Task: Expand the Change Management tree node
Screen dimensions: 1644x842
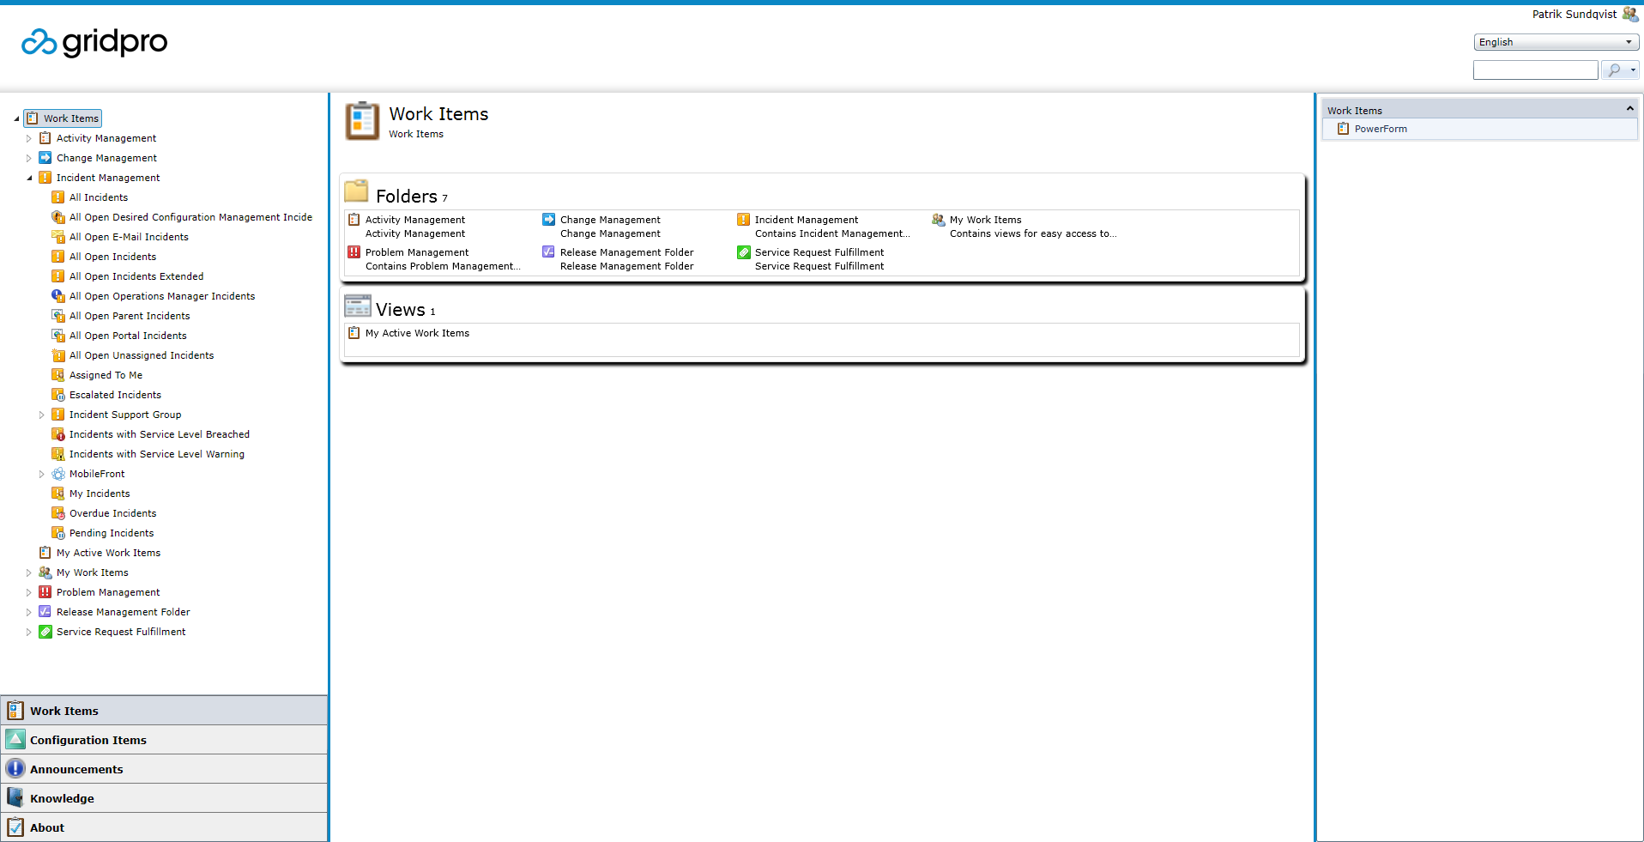Action: pyautogui.click(x=28, y=158)
